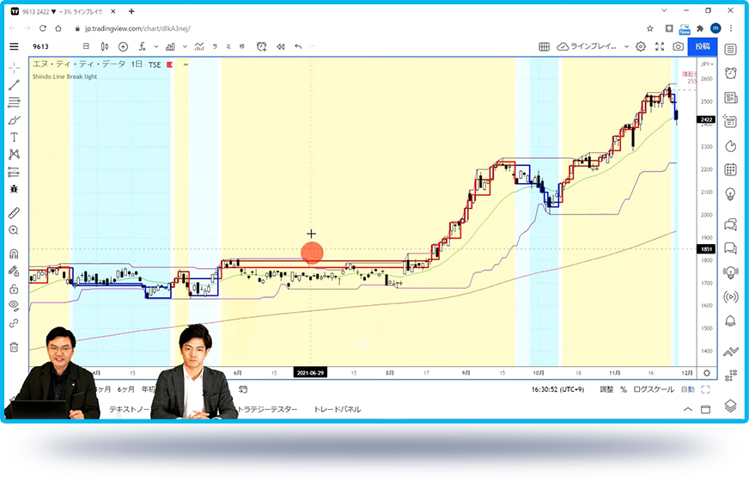The width and height of the screenshot is (749, 482).
Task: Open the JPY currency dropdown
Action: [707, 64]
